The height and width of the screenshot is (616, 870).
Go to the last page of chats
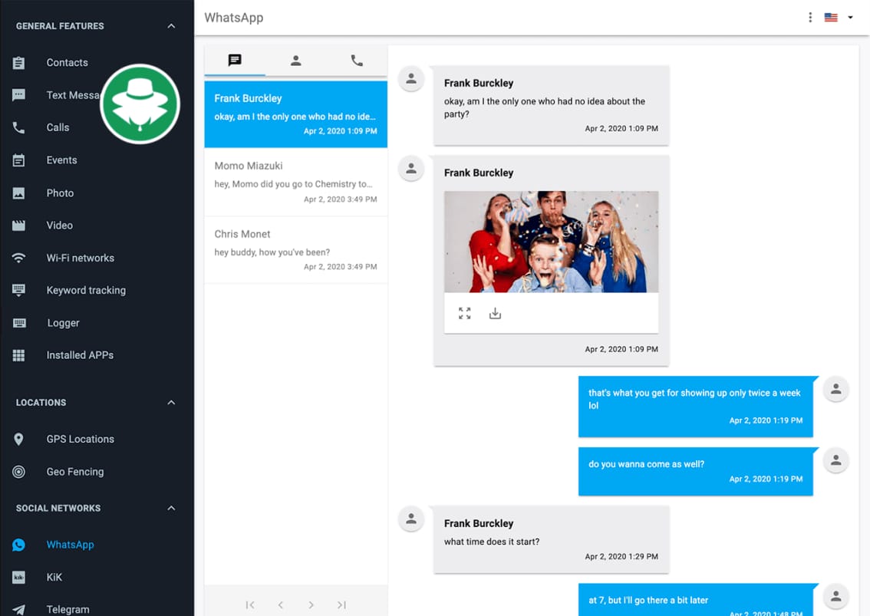[341, 604]
